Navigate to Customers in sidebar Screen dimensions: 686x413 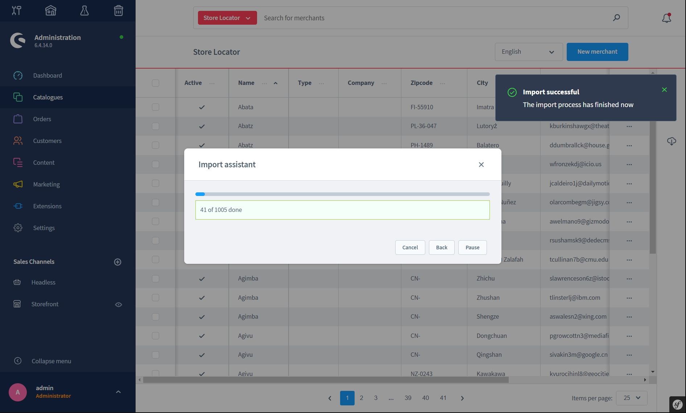point(47,141)
